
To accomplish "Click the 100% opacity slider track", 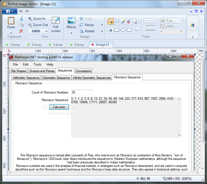I will 171,31.
